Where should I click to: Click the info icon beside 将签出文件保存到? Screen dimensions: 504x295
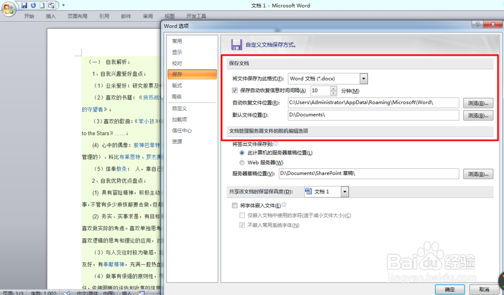tap(276, 144)
